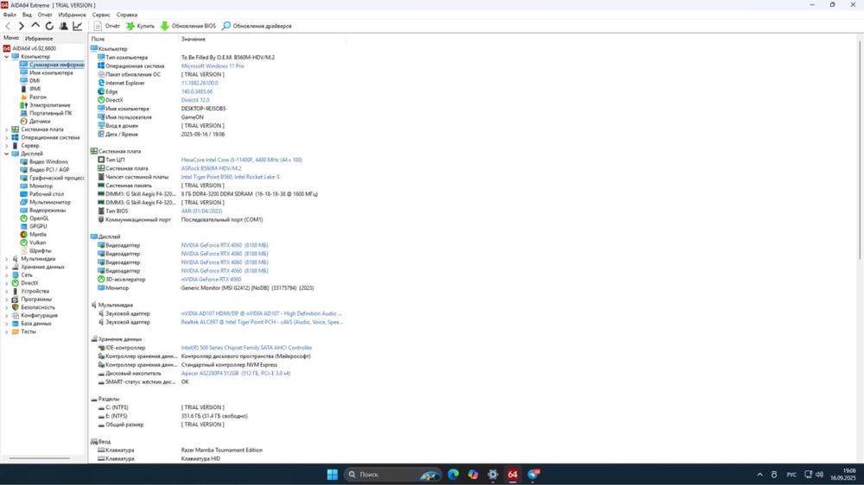Open Обновления драйверов from the toolbar

[x=257, y=26]
